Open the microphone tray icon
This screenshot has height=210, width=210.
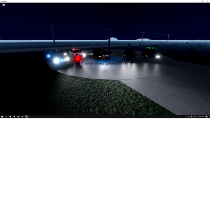pos(191,116)
